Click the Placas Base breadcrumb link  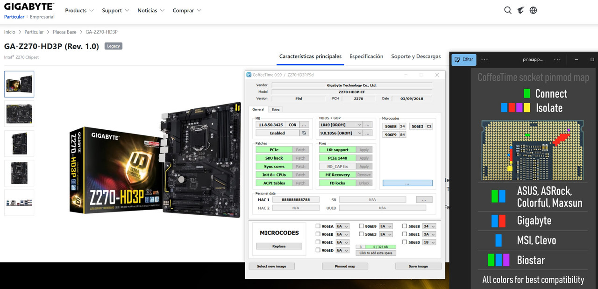pyautogui.click(x=64, y=32)
